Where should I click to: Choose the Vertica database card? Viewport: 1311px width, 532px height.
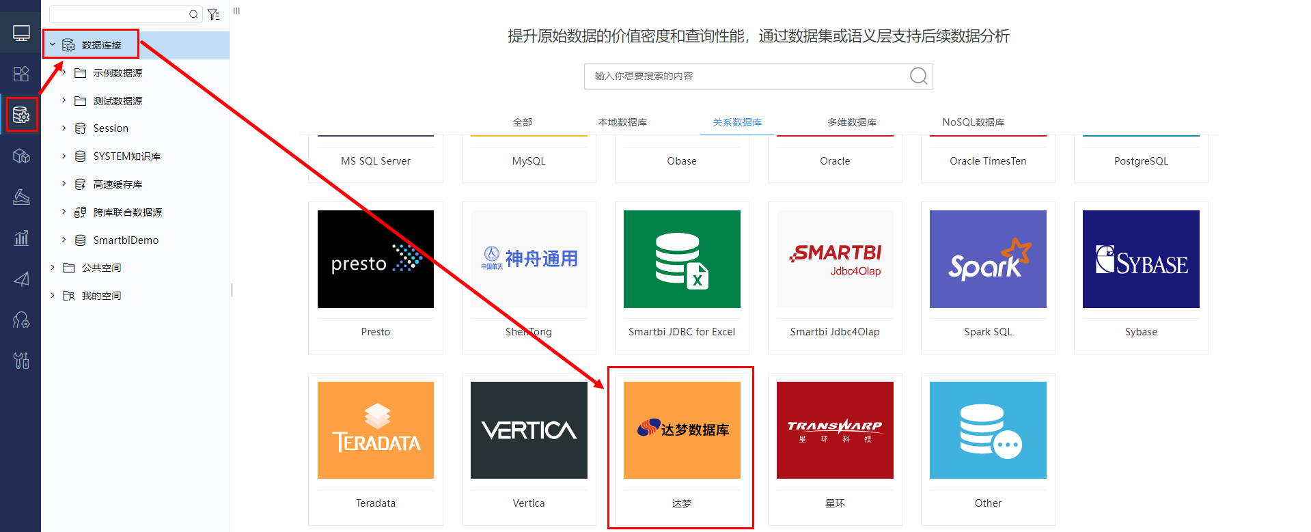(x=529, y=449)
